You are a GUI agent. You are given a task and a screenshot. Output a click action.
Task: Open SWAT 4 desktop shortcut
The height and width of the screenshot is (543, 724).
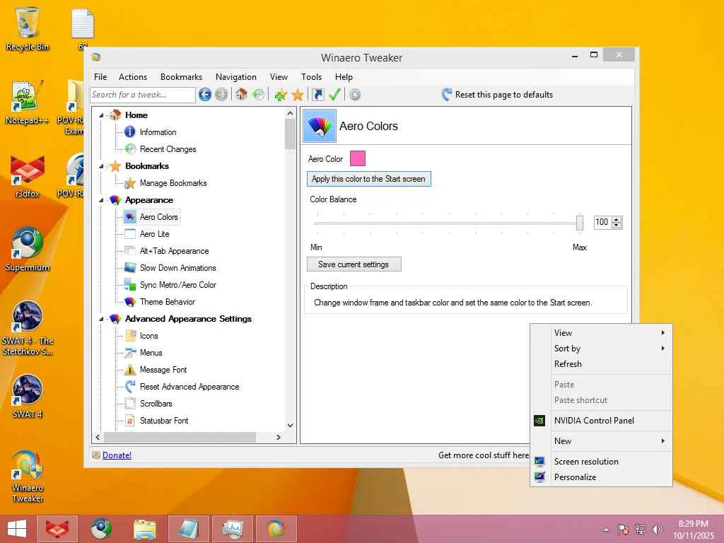pyautogui.click(x=28, y=396)
